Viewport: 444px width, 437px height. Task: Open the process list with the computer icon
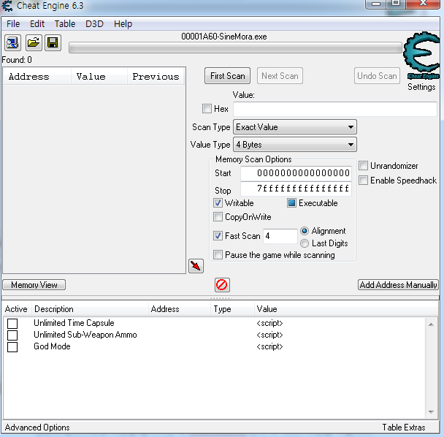[x=12, y=43]
